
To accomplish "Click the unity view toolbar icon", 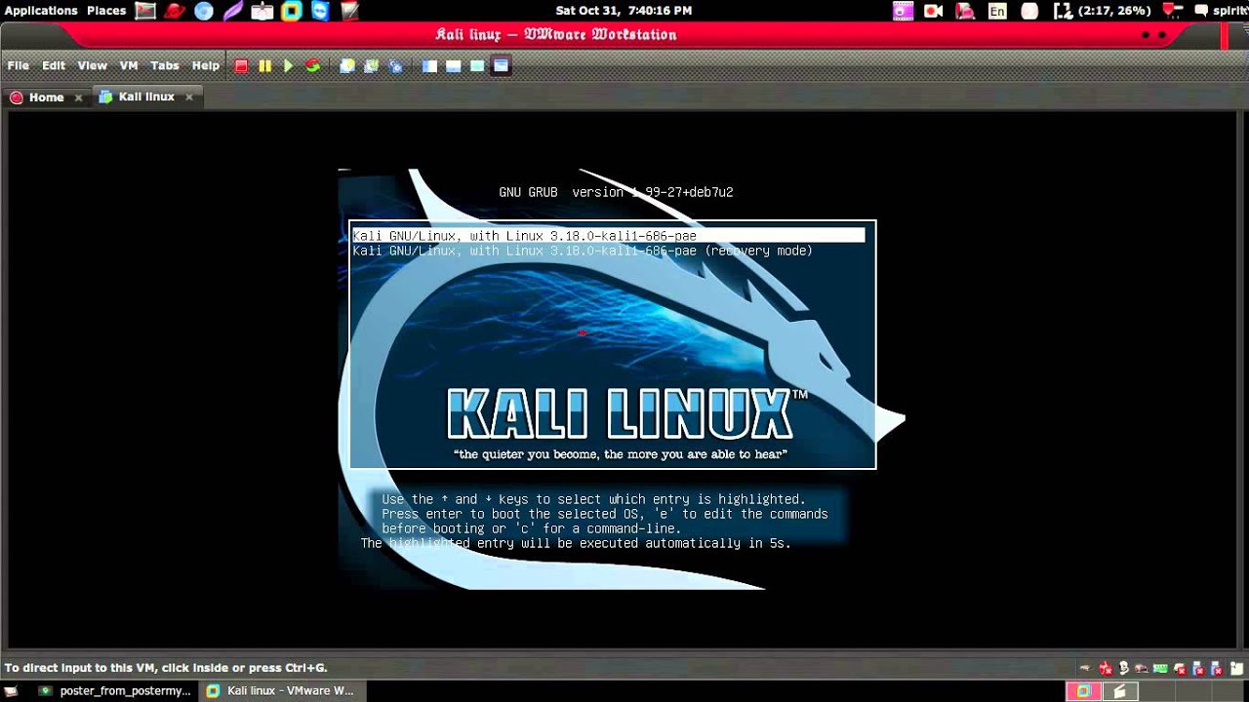I will (x=477, y=66).
